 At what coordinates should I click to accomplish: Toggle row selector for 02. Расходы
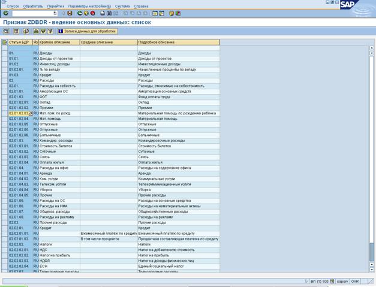click(x=5, y=80)
